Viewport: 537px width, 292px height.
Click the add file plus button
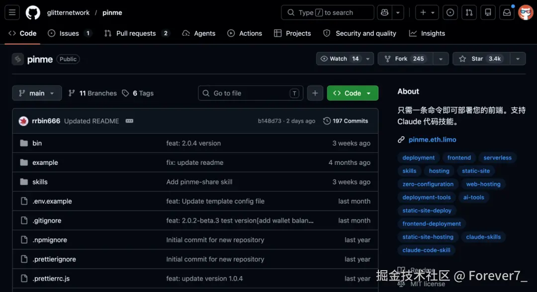click(315, 93)
